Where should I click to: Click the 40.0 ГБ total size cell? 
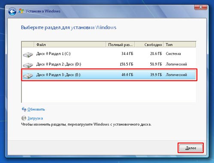click(127, 75)
